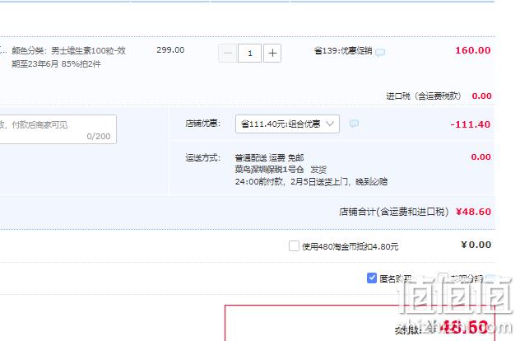Click the comment icon next to the 店铺优惠 dropdown

(354, 124)
